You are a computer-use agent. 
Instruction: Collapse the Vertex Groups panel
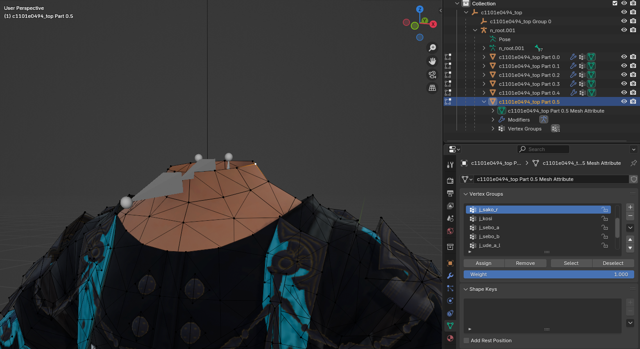click(x=466, y=194)
